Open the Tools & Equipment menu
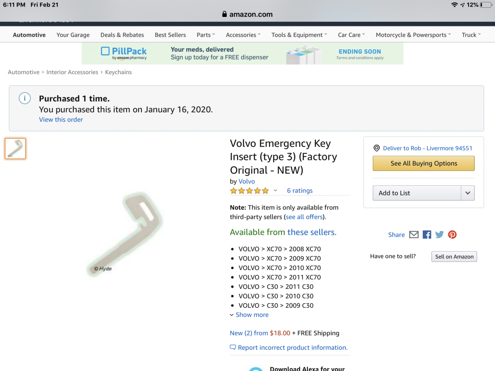495x371 pixels. coord(299,35)
